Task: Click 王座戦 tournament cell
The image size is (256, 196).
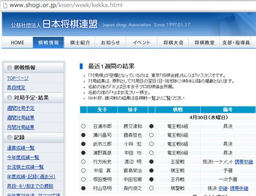Action: (x=178, y=162)
